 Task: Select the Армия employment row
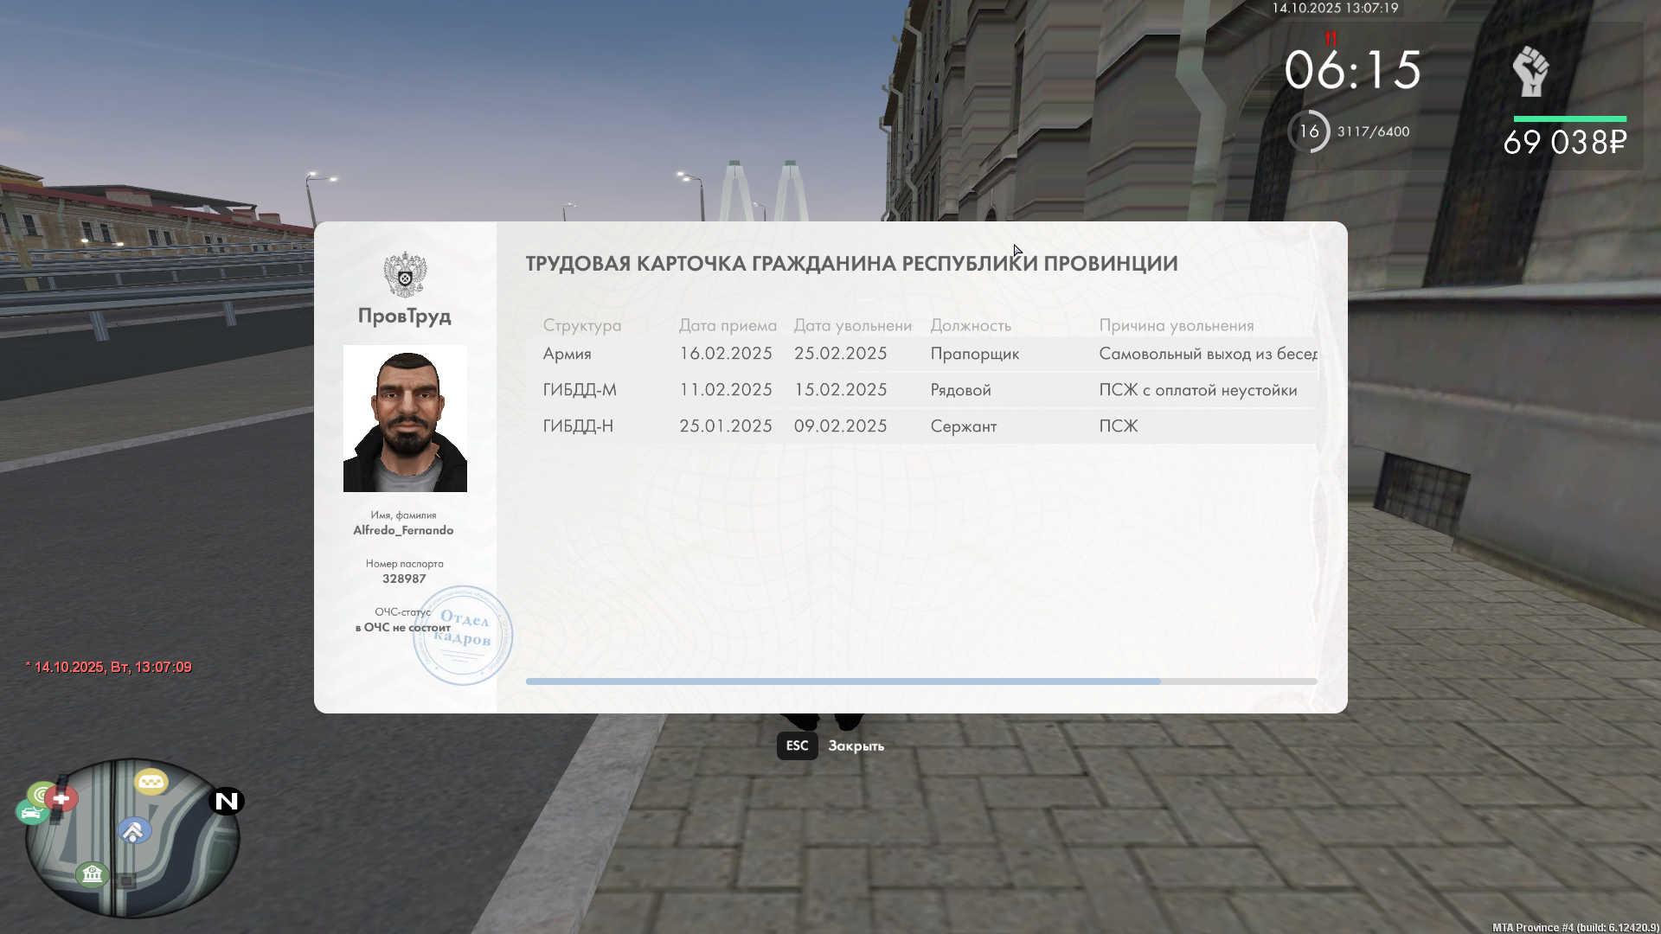point(921,354)
